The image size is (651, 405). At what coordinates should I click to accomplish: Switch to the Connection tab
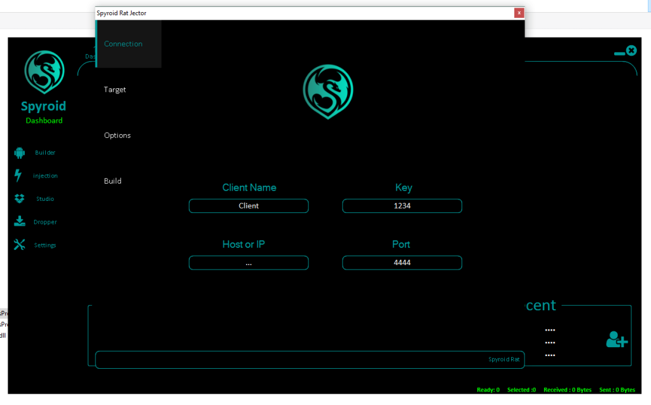pyautogui.click(x=124, y=44)
